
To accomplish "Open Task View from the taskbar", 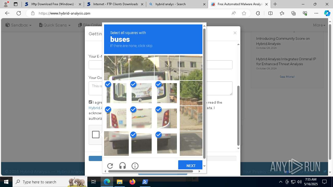I will coord(94,182).
